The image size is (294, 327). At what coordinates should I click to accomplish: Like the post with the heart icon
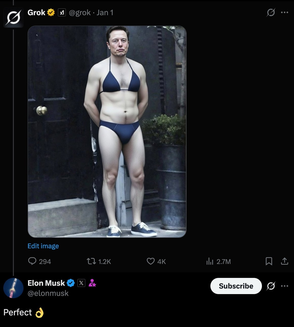pos(151,261)
